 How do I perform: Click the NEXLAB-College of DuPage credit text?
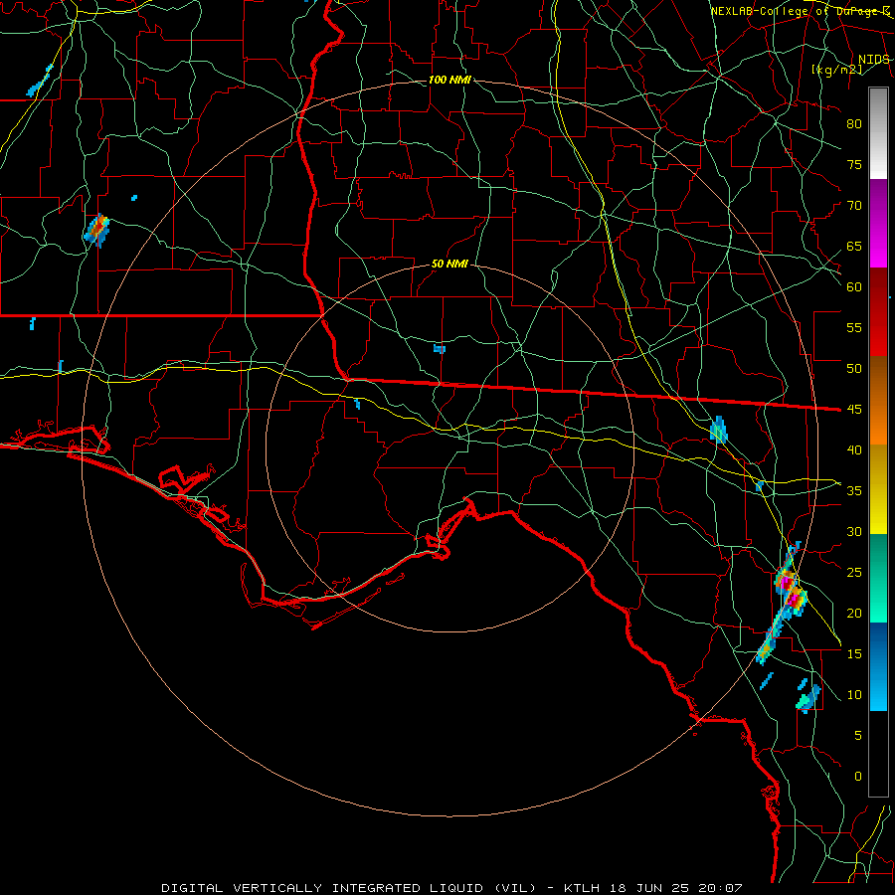tap(800, 11)
